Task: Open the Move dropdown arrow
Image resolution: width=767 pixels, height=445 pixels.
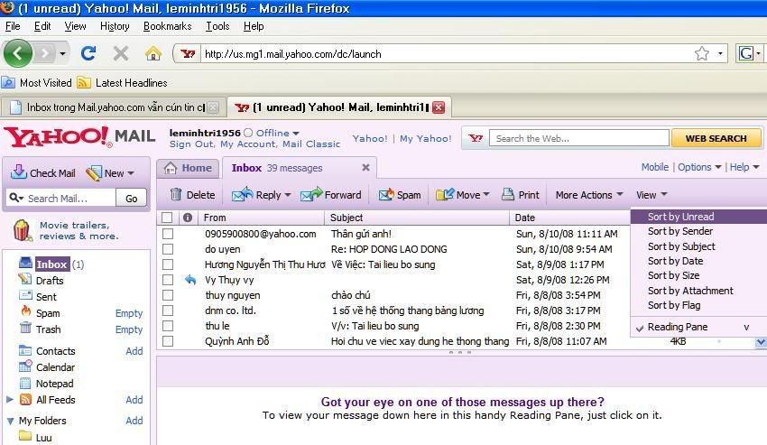Action: (486, 194)
